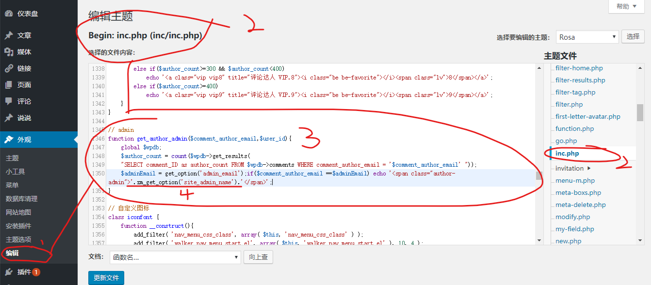
Task: Open 主题选项 in the sidebar
Action: pyautogui.click(x=18, y=239)
